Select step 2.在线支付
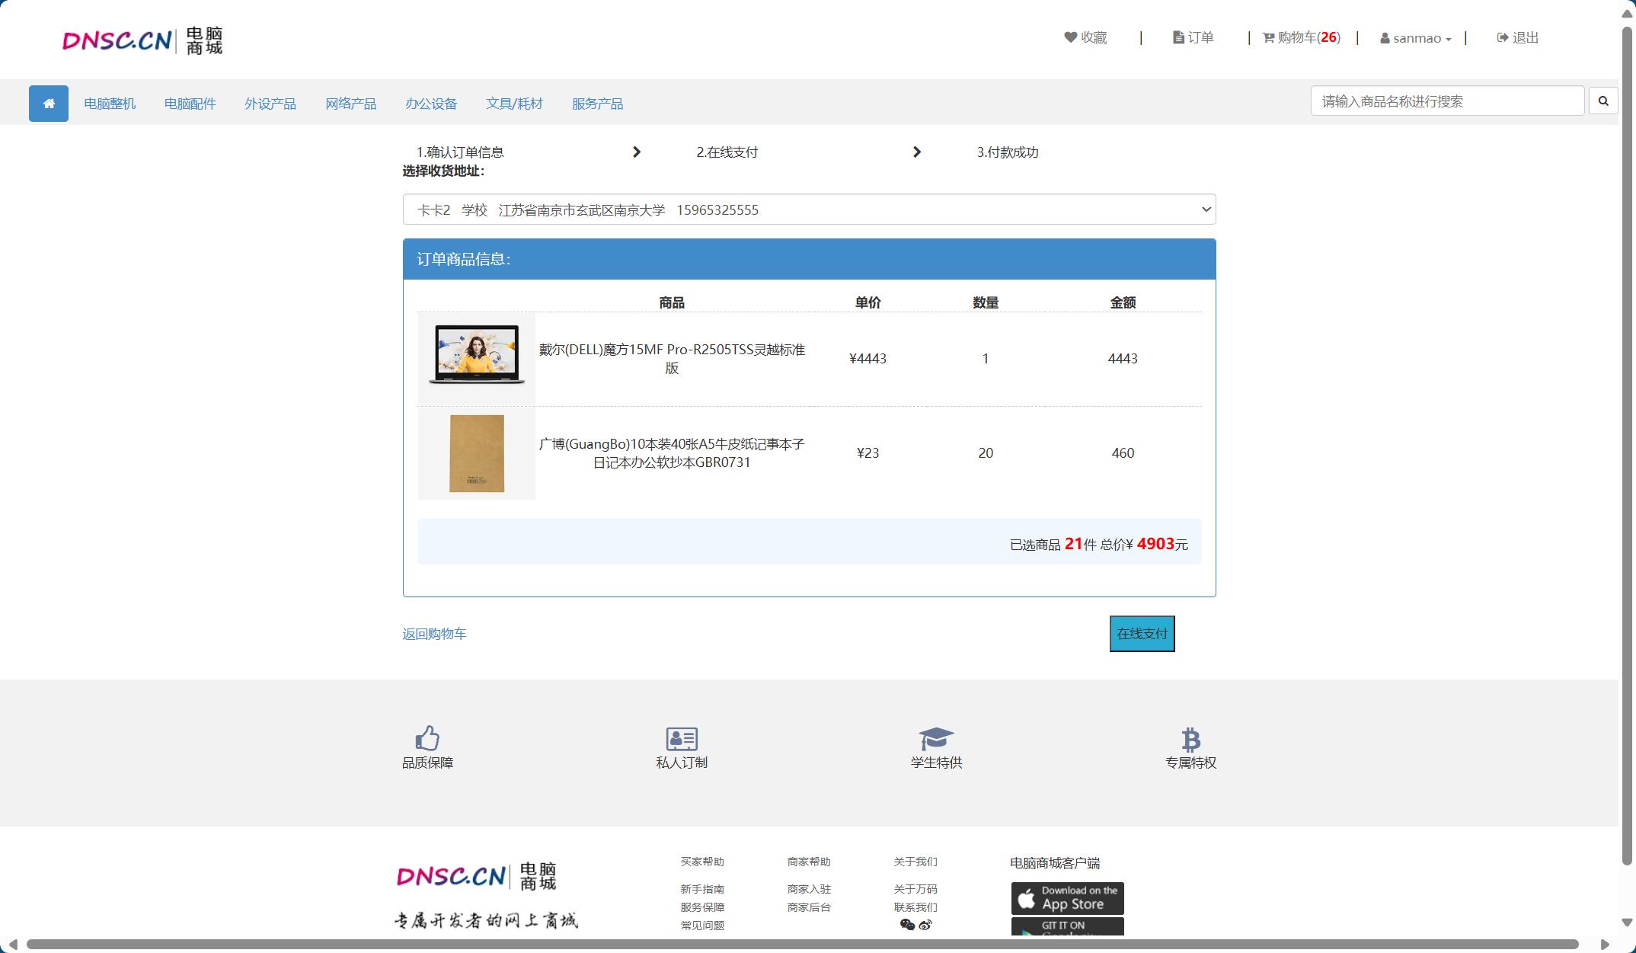Image resolution: width=1636 pixels, height=953 pixels. 727,152
